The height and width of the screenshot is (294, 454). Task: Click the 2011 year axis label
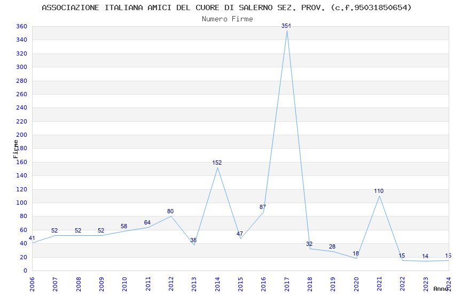tap(147, 284)
